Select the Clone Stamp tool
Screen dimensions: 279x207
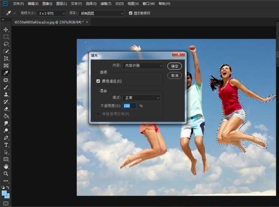coord(6,95)
